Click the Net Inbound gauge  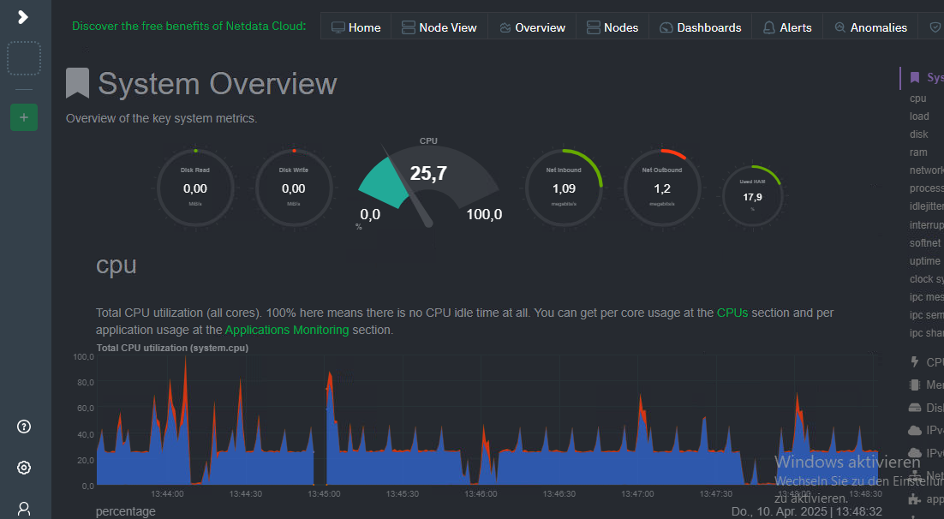coord(564,188)
